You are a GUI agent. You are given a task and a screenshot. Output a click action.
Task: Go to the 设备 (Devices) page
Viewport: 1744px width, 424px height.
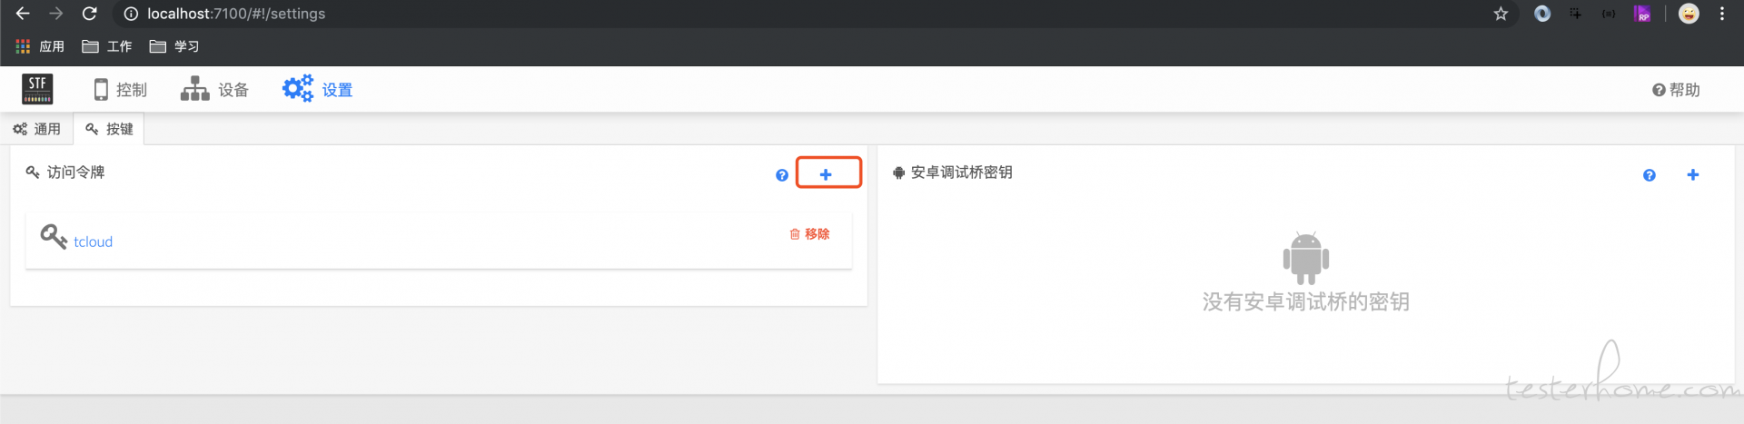point(214,89)
